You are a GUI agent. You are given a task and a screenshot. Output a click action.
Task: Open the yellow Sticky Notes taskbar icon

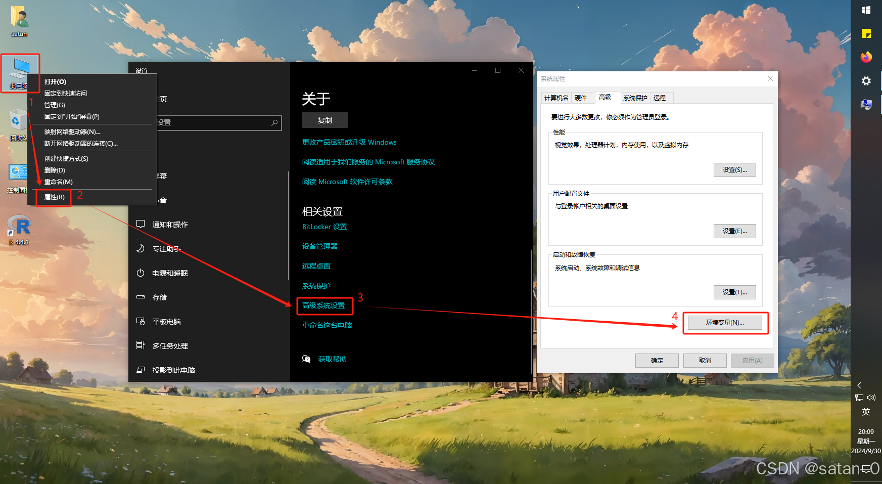click(866, 33)
